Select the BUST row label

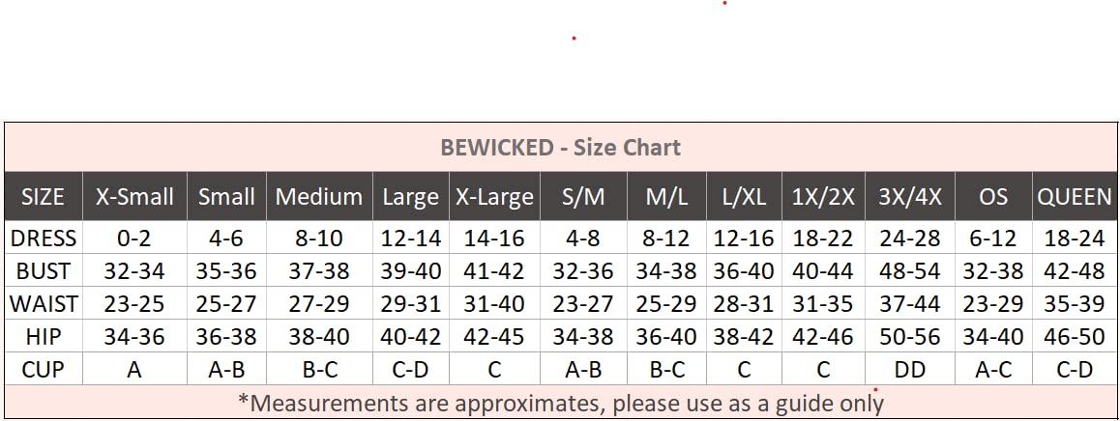[43, 271]
